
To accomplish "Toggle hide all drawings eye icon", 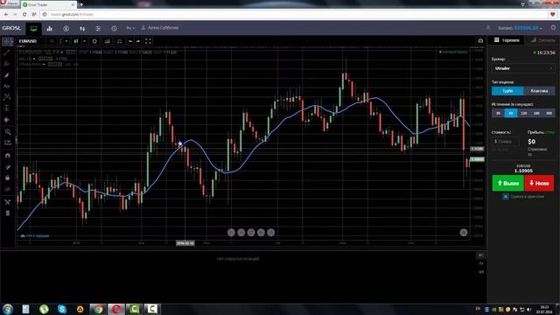I will click(8, 189).
